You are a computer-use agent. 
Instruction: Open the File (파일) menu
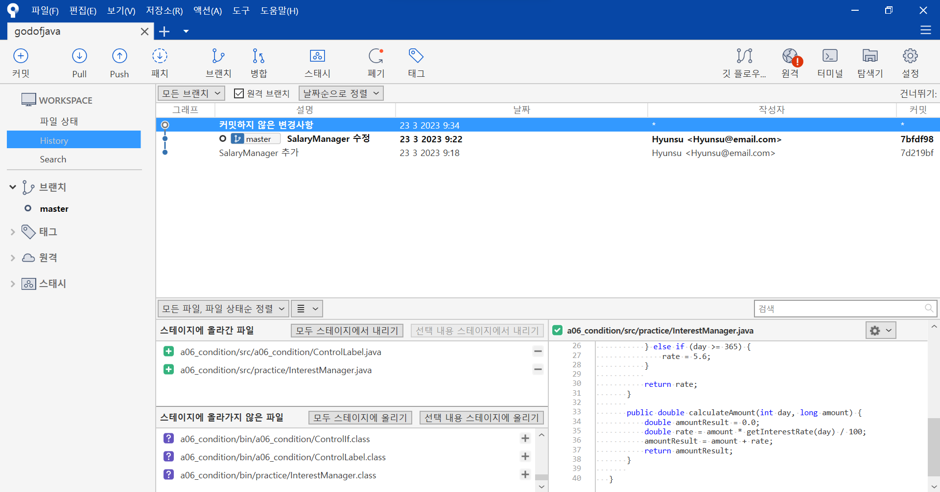click(x=45, y=11)
